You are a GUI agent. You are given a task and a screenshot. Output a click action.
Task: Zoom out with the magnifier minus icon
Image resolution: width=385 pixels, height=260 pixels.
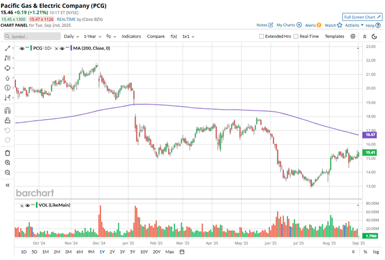(8, 172)
